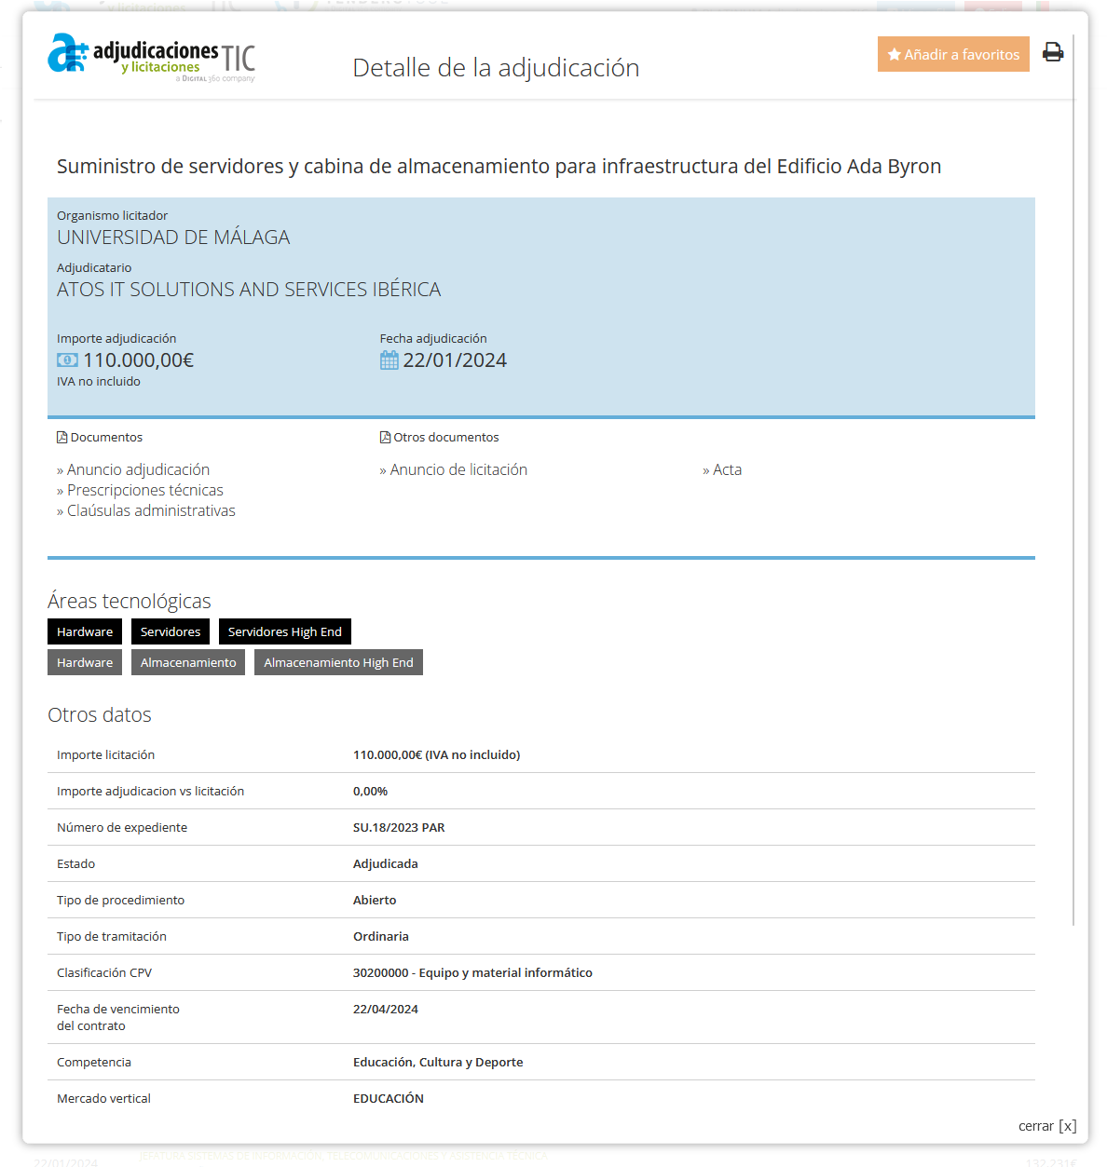Screen dimensions: 1107x1167
Task: Click the 110.000,00€ award amount
Action: tap(139, 360)
